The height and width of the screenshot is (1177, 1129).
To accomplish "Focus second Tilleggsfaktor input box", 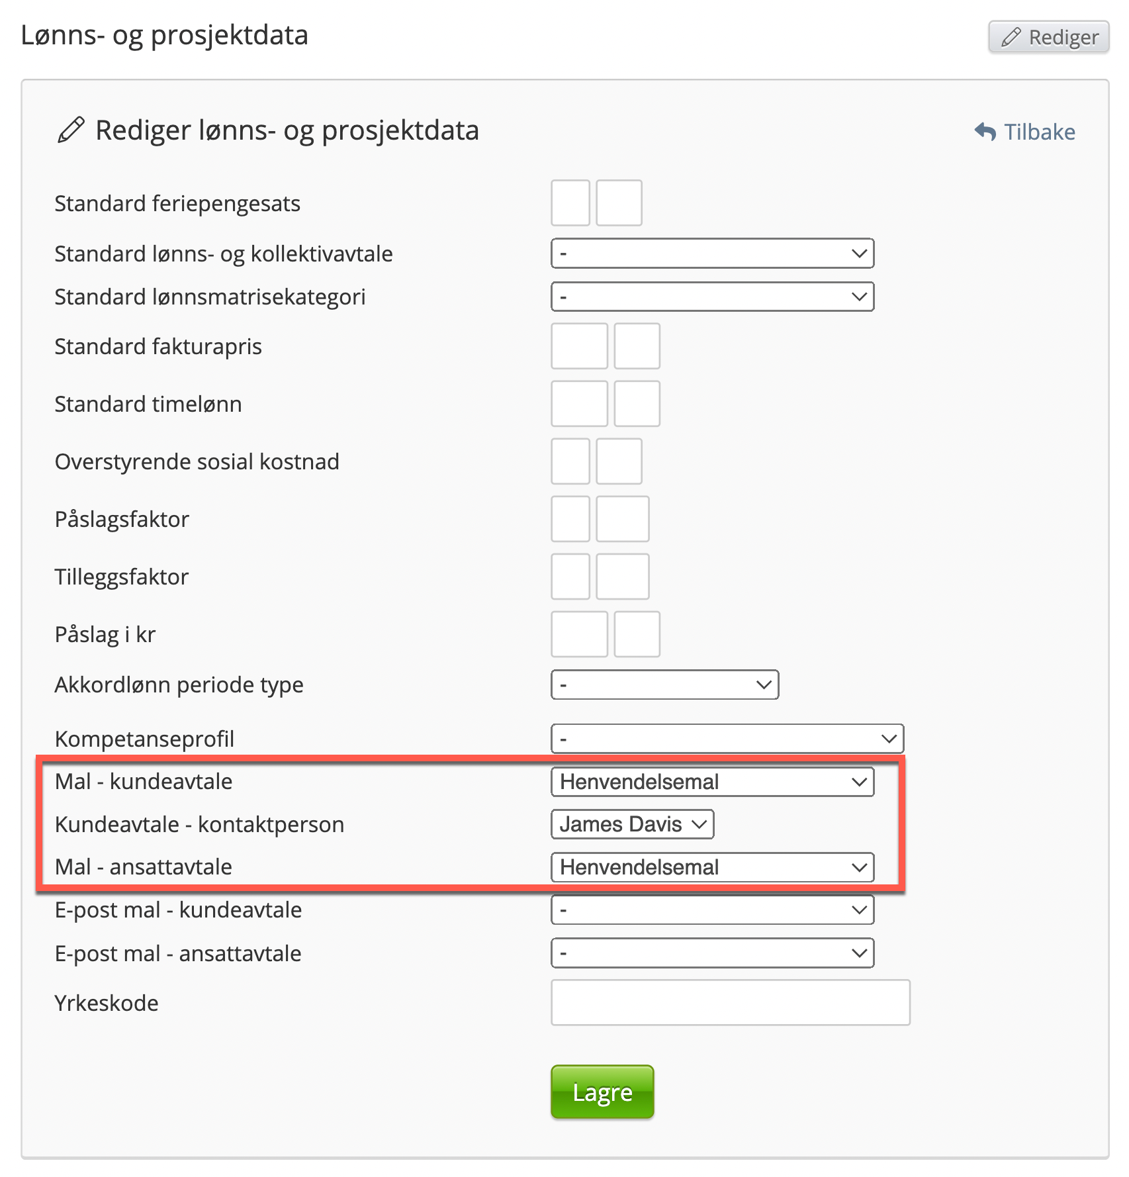I will pos(622,577).
